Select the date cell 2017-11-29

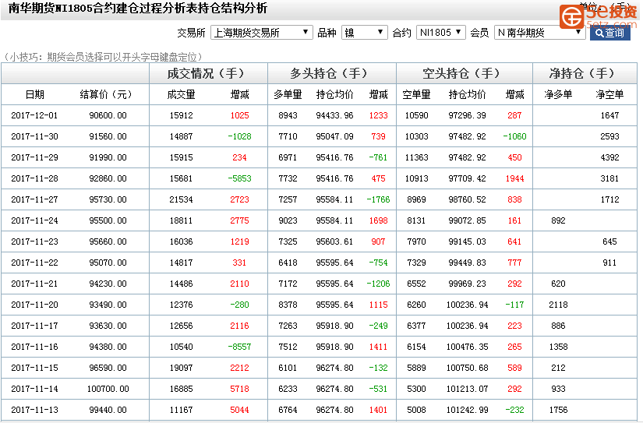coord(34,157)
